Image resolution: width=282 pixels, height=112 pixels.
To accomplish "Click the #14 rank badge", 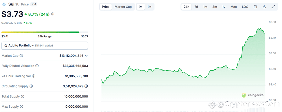I will tap(34, 4).
